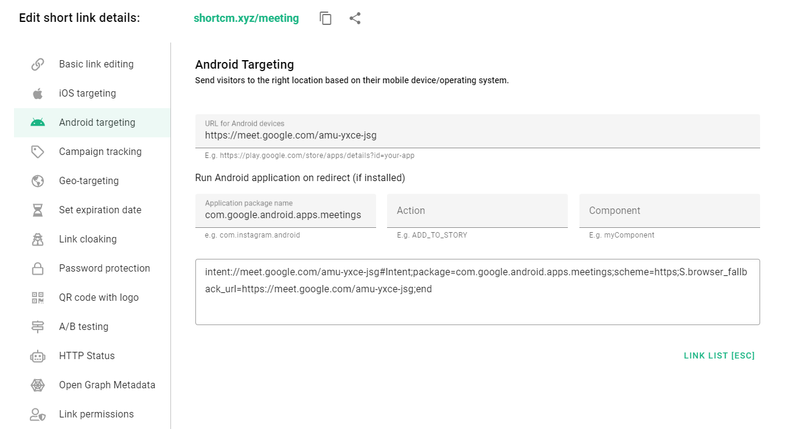The width and height of the screenshot is (793, 429).
Task: Copy the short link using copy icon
Action: (x=325, y=18)
